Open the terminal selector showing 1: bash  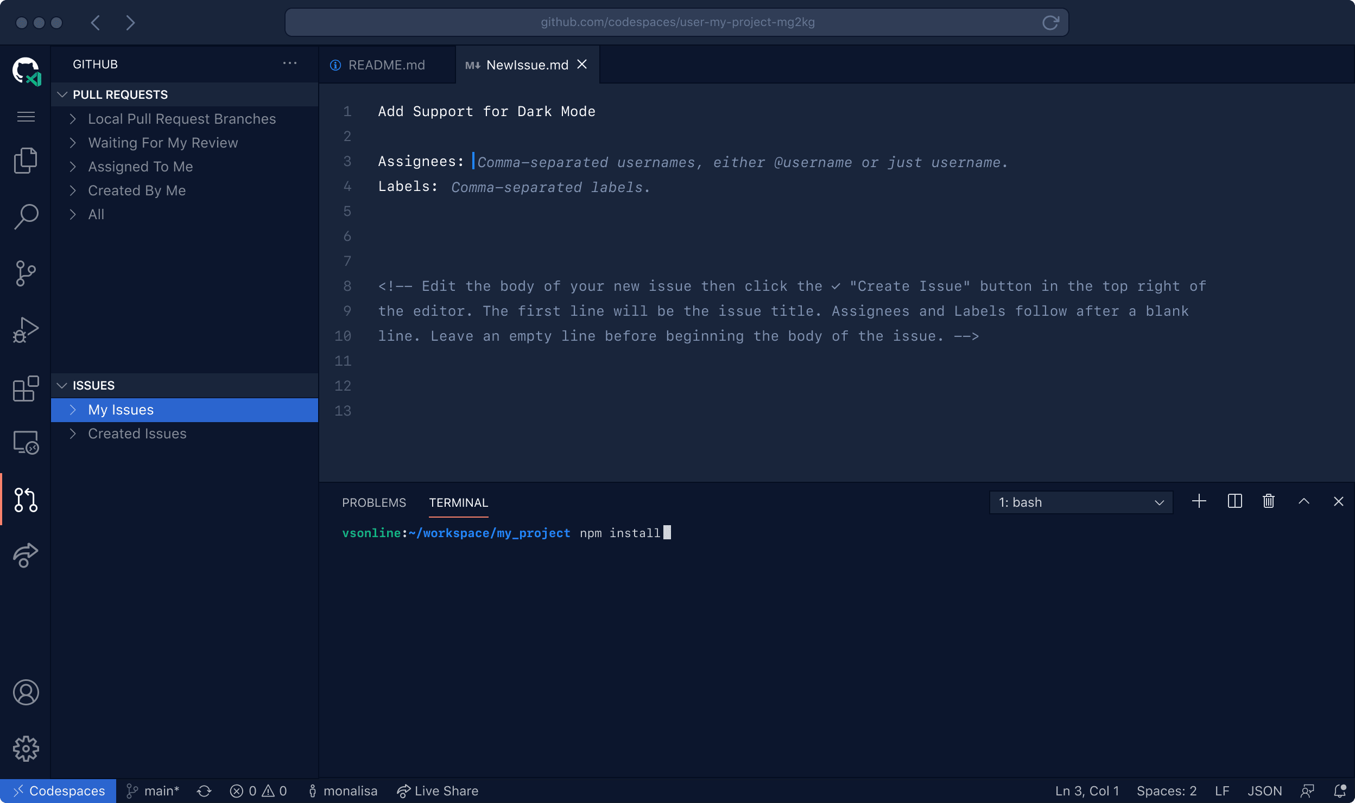(x=1080, y=502)
